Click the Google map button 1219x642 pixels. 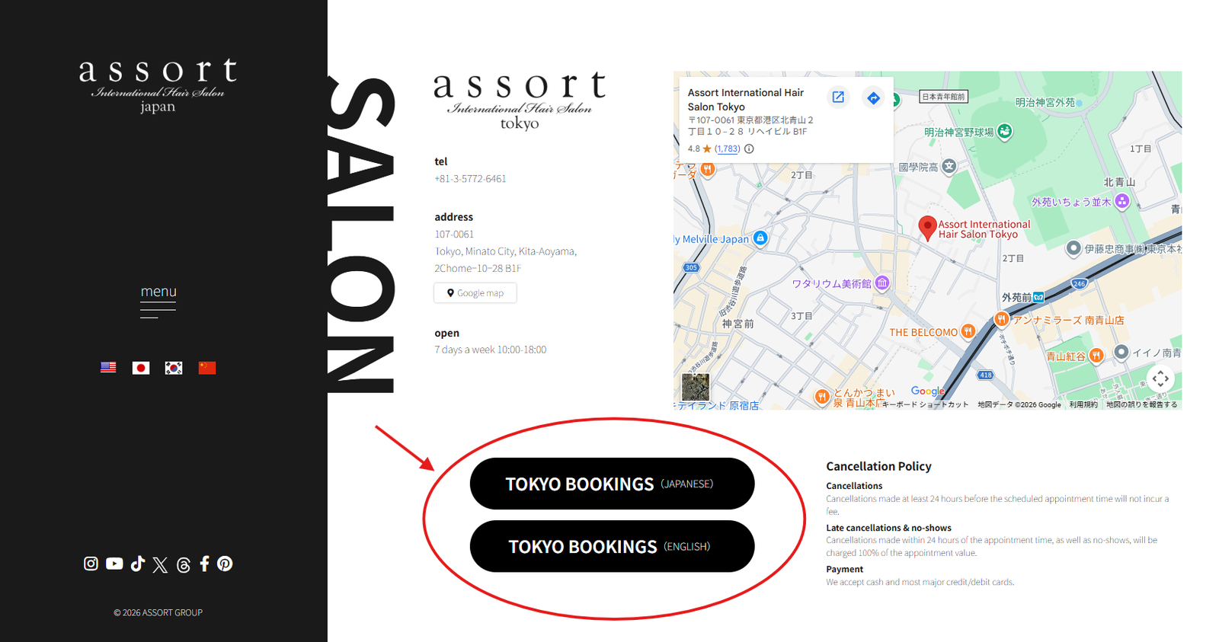(475, 293)
